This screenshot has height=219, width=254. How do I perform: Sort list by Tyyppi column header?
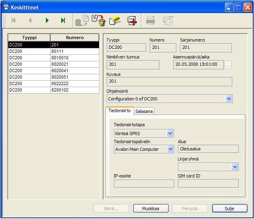pyautogui.click(x=29, y=38)
